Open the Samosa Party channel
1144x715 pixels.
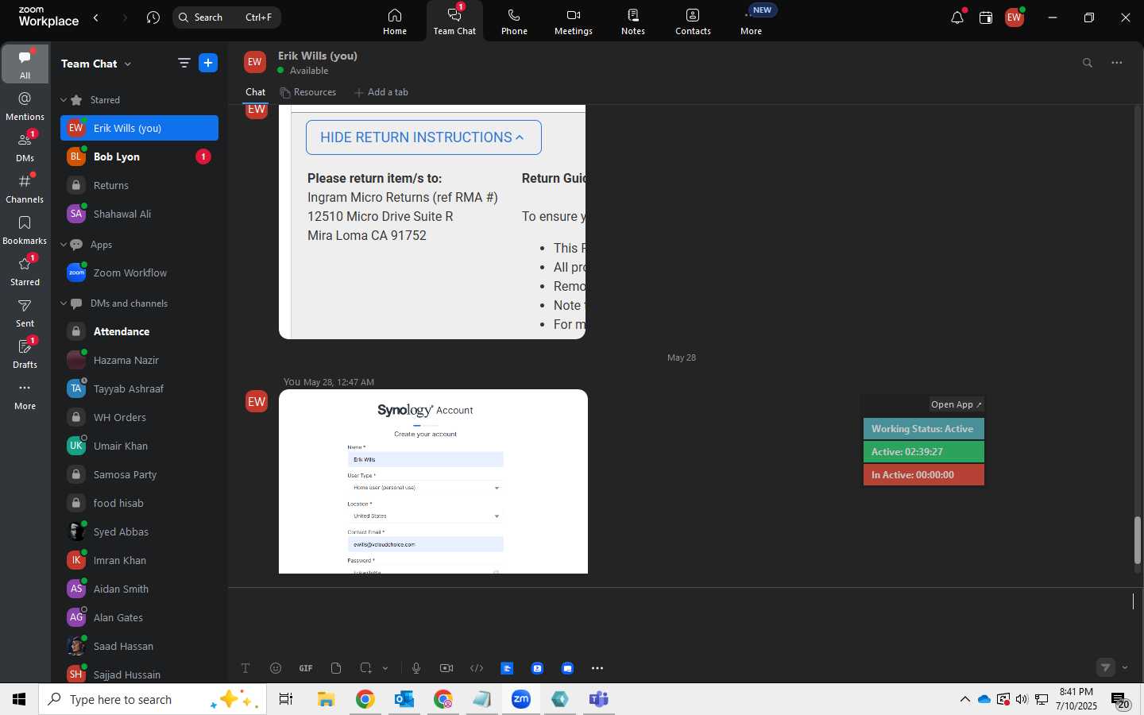click(139, 474)
